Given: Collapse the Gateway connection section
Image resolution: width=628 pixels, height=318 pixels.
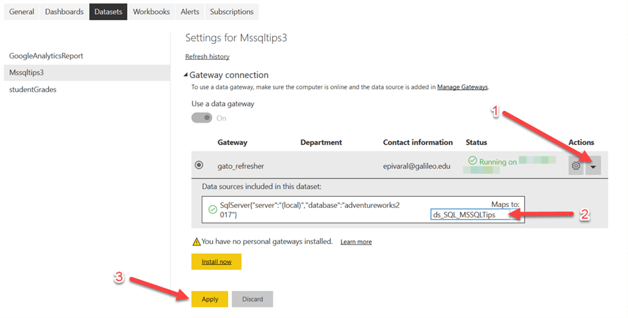Looking at the screenshot, I should pos(186,75).
